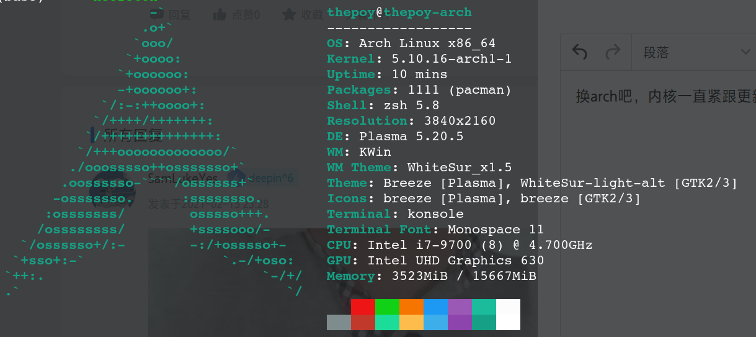Click the CPU: Intel i7-9700 line

tap(460, 245)
